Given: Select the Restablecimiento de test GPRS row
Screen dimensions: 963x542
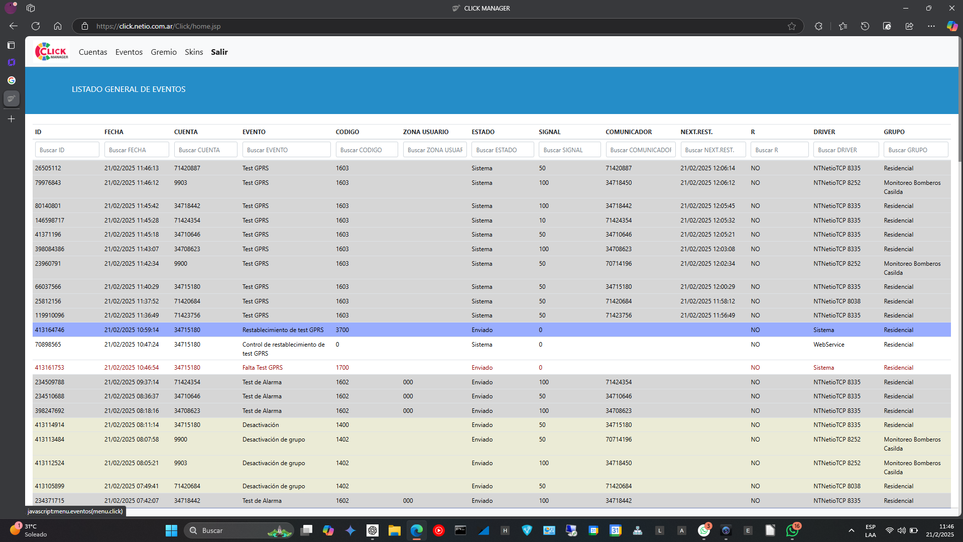Looking at the screenshot, I should click(x=283, y=330).
